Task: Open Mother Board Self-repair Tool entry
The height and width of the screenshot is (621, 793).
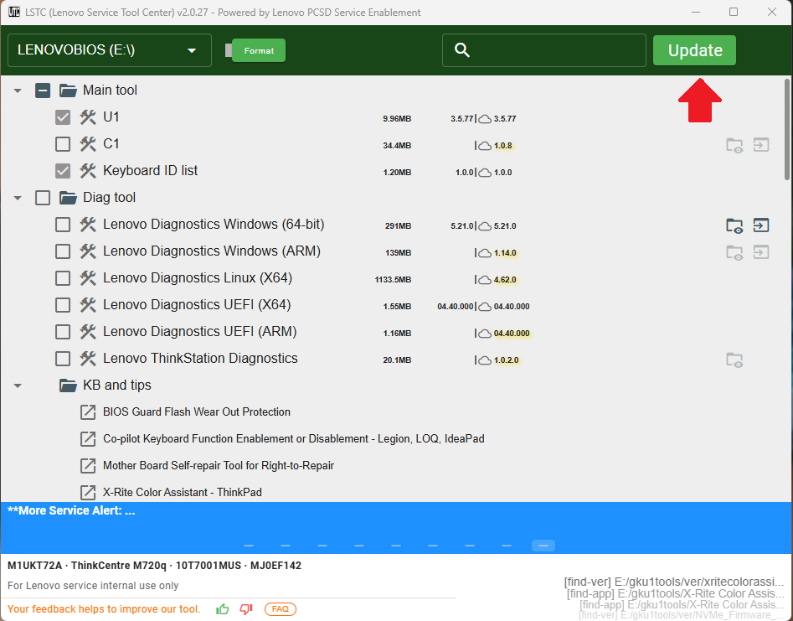Action: coord(218,465)
